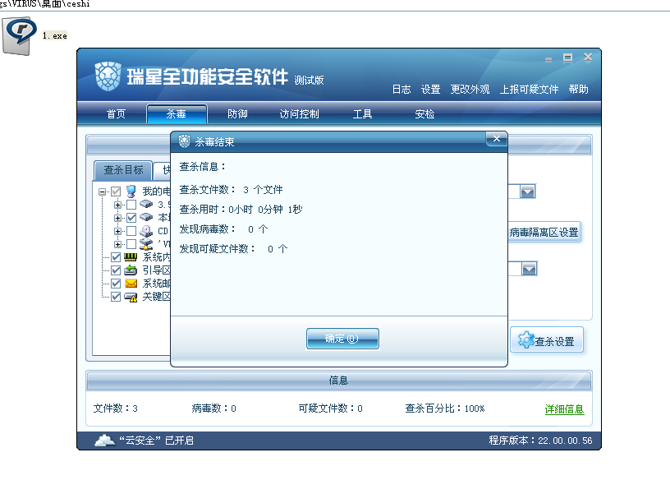Click the boot sector icon
The image size is (670, 480).
click(131, 270)
